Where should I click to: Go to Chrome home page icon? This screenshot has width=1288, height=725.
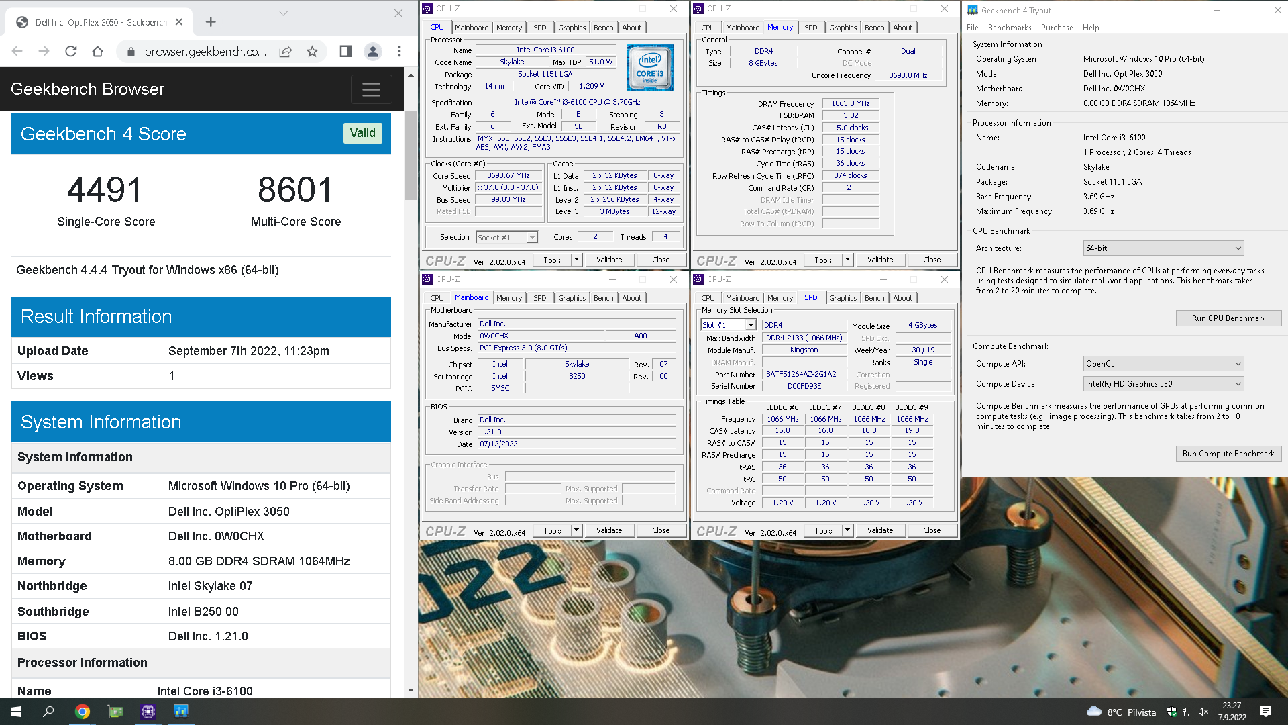coord(97,52)
